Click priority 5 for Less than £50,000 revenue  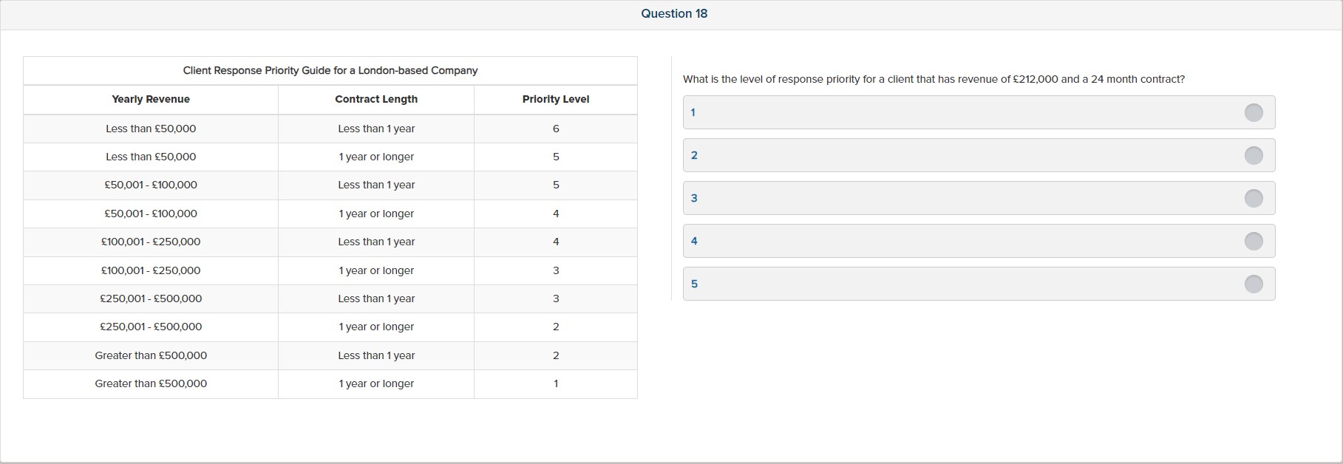point(556,157)
